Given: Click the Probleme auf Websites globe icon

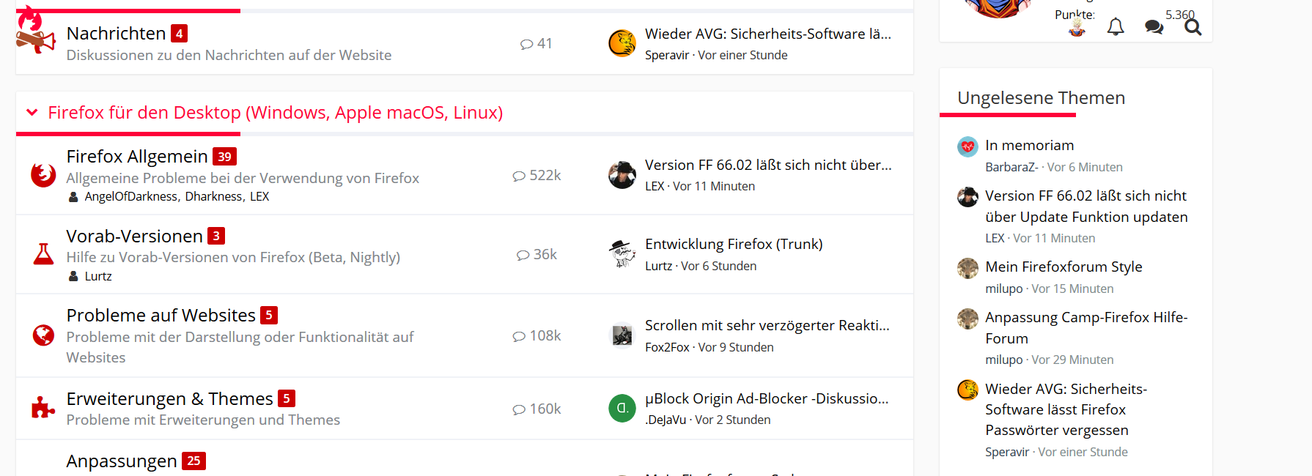Looking at the screenshot, I should click(x=43, y=335).
